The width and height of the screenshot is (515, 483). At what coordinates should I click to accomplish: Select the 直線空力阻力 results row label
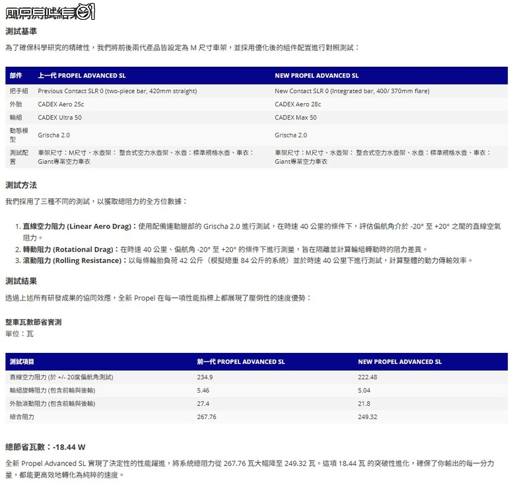click(61, 377)
